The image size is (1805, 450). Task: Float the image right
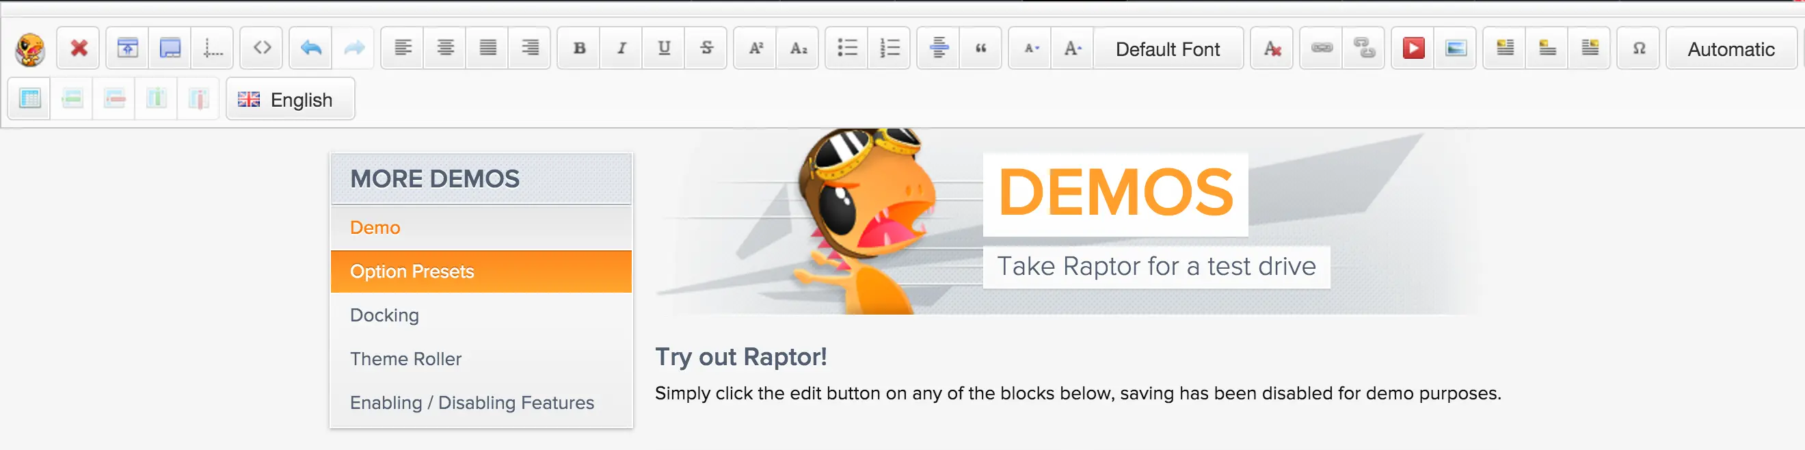[x=1590, y=49]
